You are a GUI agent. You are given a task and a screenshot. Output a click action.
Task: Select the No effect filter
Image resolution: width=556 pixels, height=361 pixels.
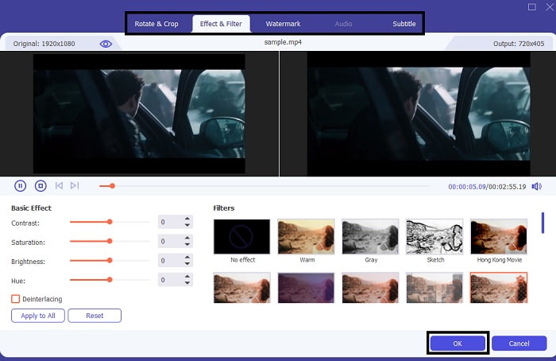[x=241, y=236]
